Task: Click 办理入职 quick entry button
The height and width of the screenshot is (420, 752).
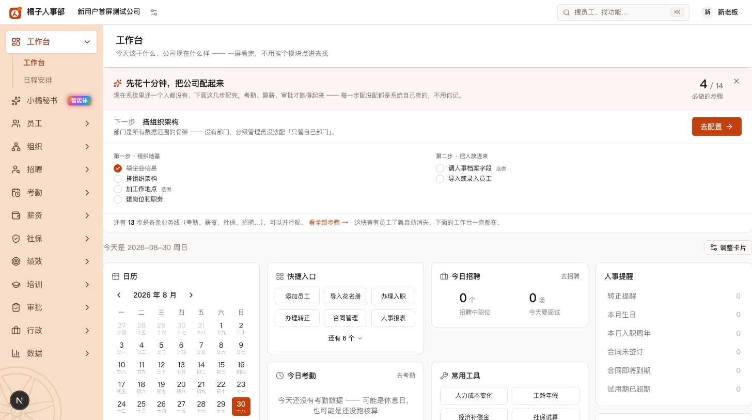Action: 393,297
